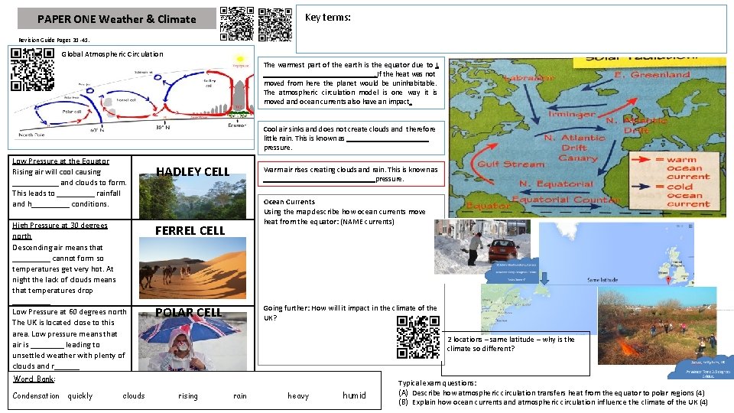
Task: Click the Typical exam questions heading
Action: [x=437, y=383]
